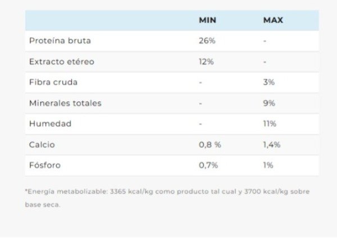Select the Calcio row label
Viewport: 337px width, 249px height.
(42, 144)
